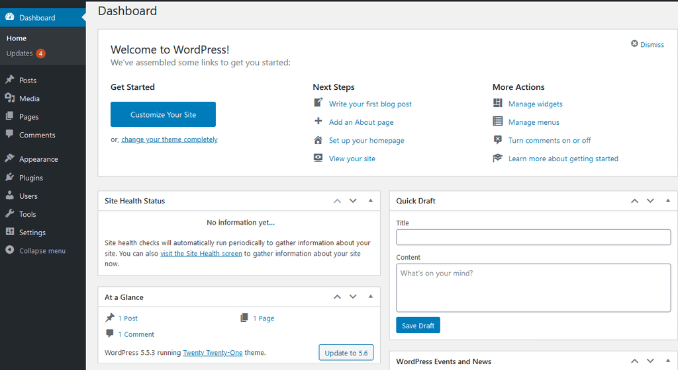The image size is (678, 370).
Task: Click the Users person icon
Action: click(9, 196)
